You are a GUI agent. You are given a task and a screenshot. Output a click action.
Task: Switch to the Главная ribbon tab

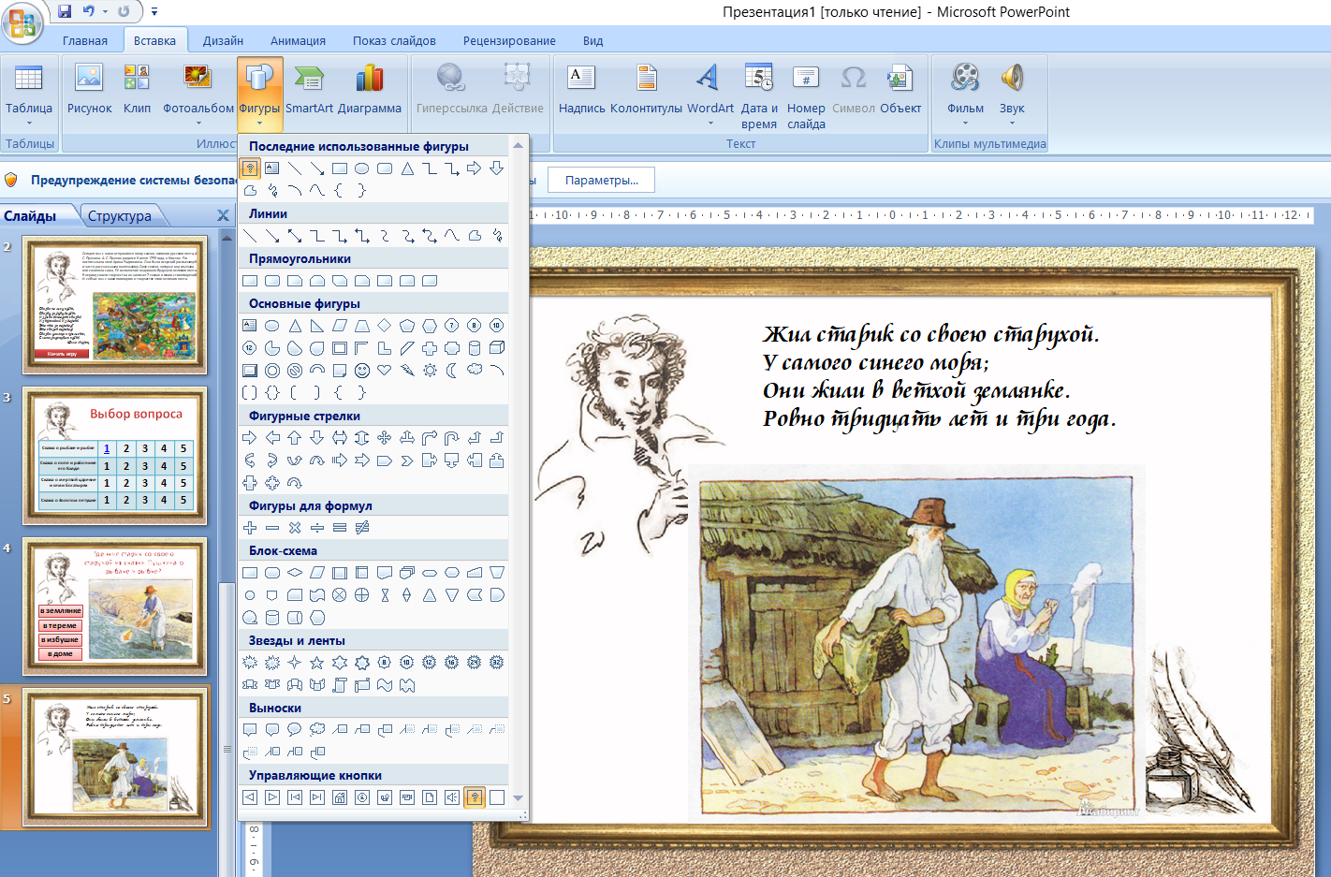click(x=85, y=40)
